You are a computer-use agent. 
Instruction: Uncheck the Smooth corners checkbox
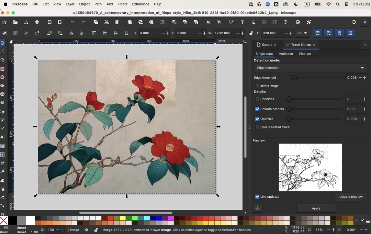(257, 109)
